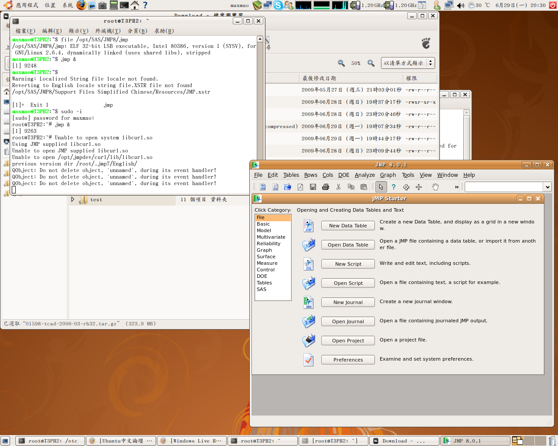The width and height of the screenshot is (558, 446).
Task: Open the Graph menu in JMP
Action: (388, 175)
